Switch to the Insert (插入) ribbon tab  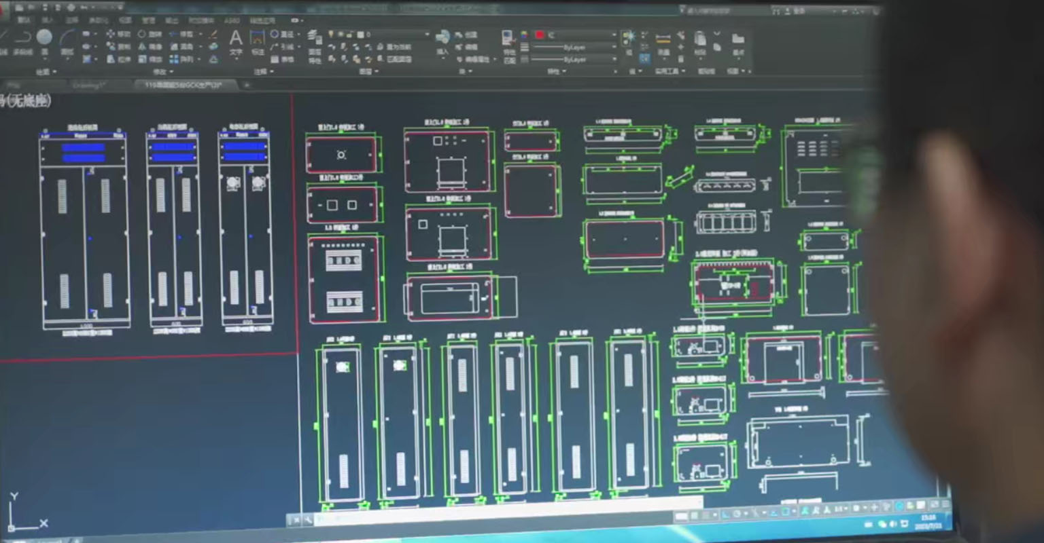[x=48, y=20]
